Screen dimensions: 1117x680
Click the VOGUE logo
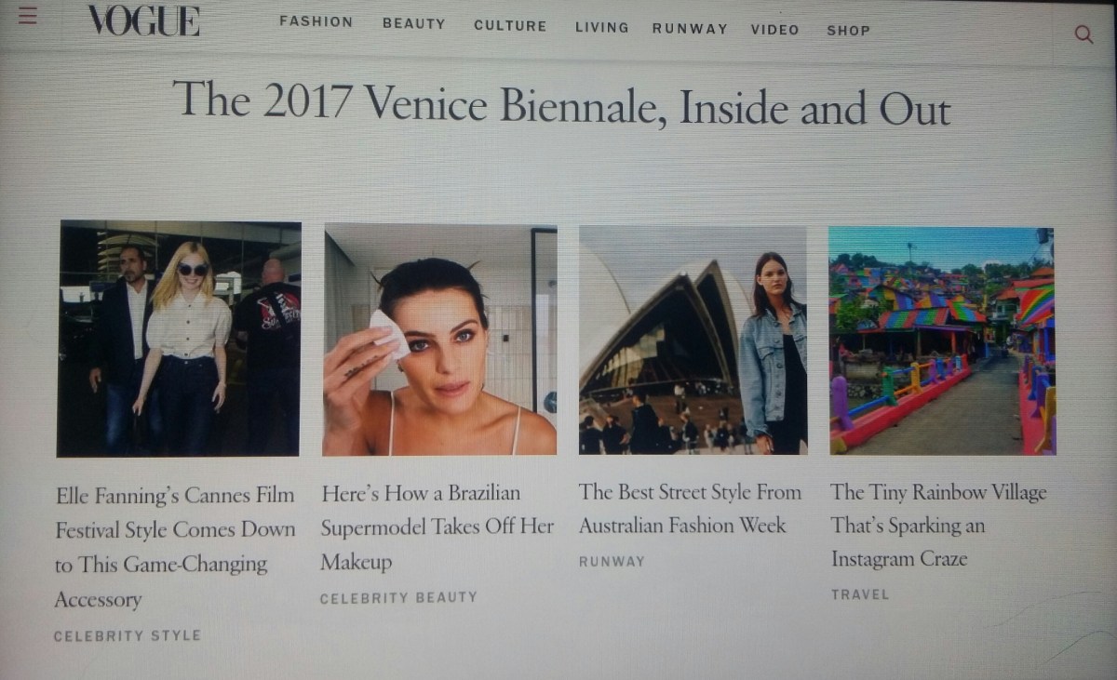pos(144,20)
